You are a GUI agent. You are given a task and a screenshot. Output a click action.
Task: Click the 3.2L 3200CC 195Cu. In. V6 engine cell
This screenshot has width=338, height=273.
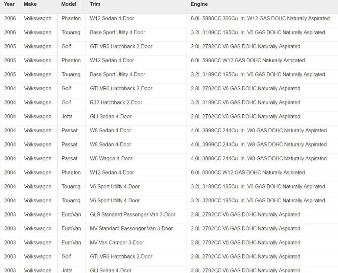click(x=258, y=201)
